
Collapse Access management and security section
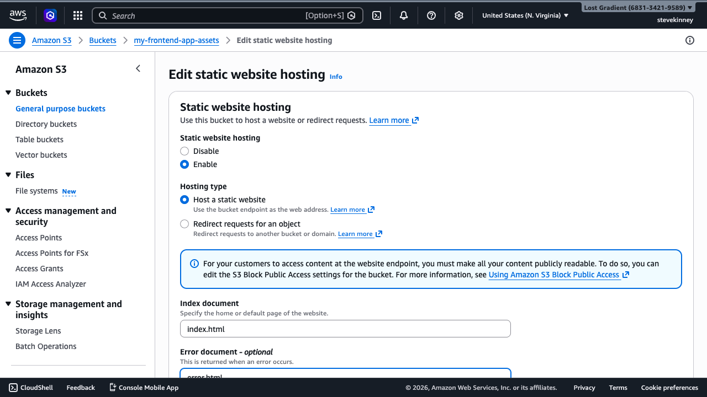click(8, 211)
